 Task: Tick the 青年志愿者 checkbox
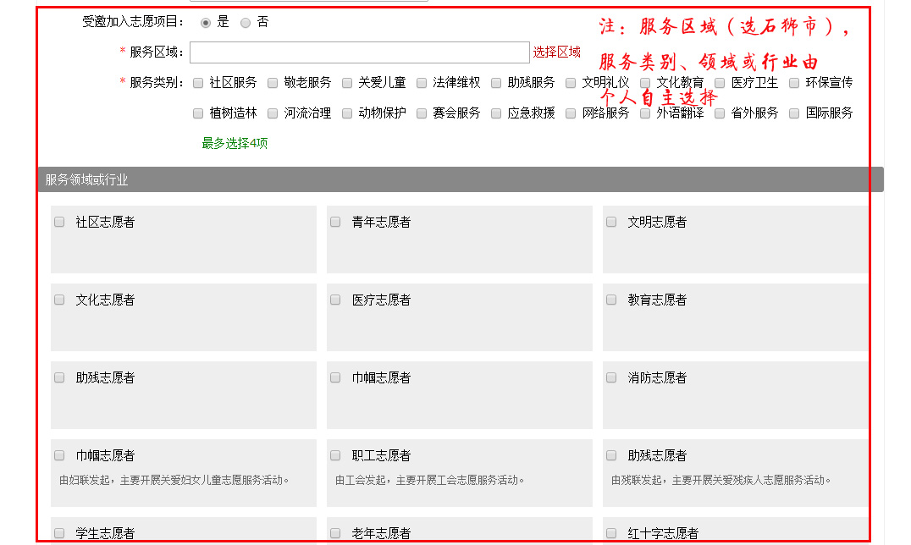tap(335, 222)
